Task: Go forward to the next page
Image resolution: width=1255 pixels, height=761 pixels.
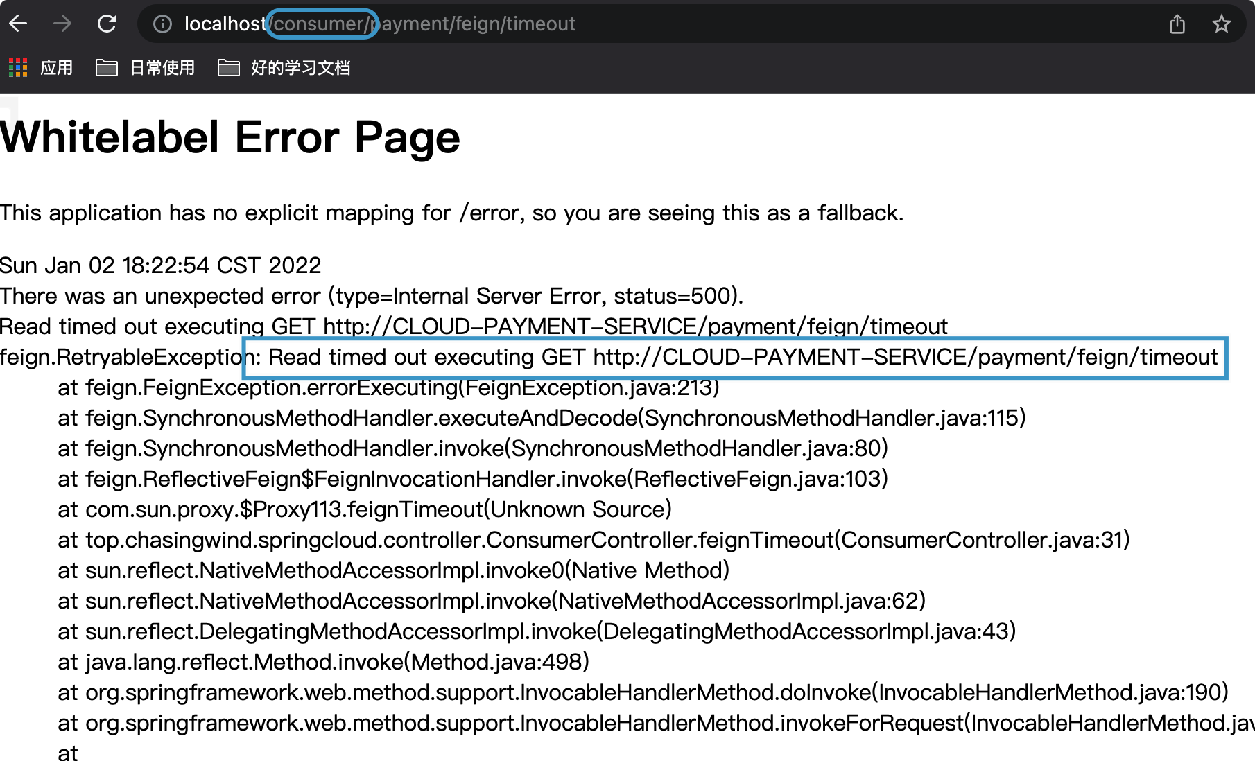Action: tap(62, 24)
